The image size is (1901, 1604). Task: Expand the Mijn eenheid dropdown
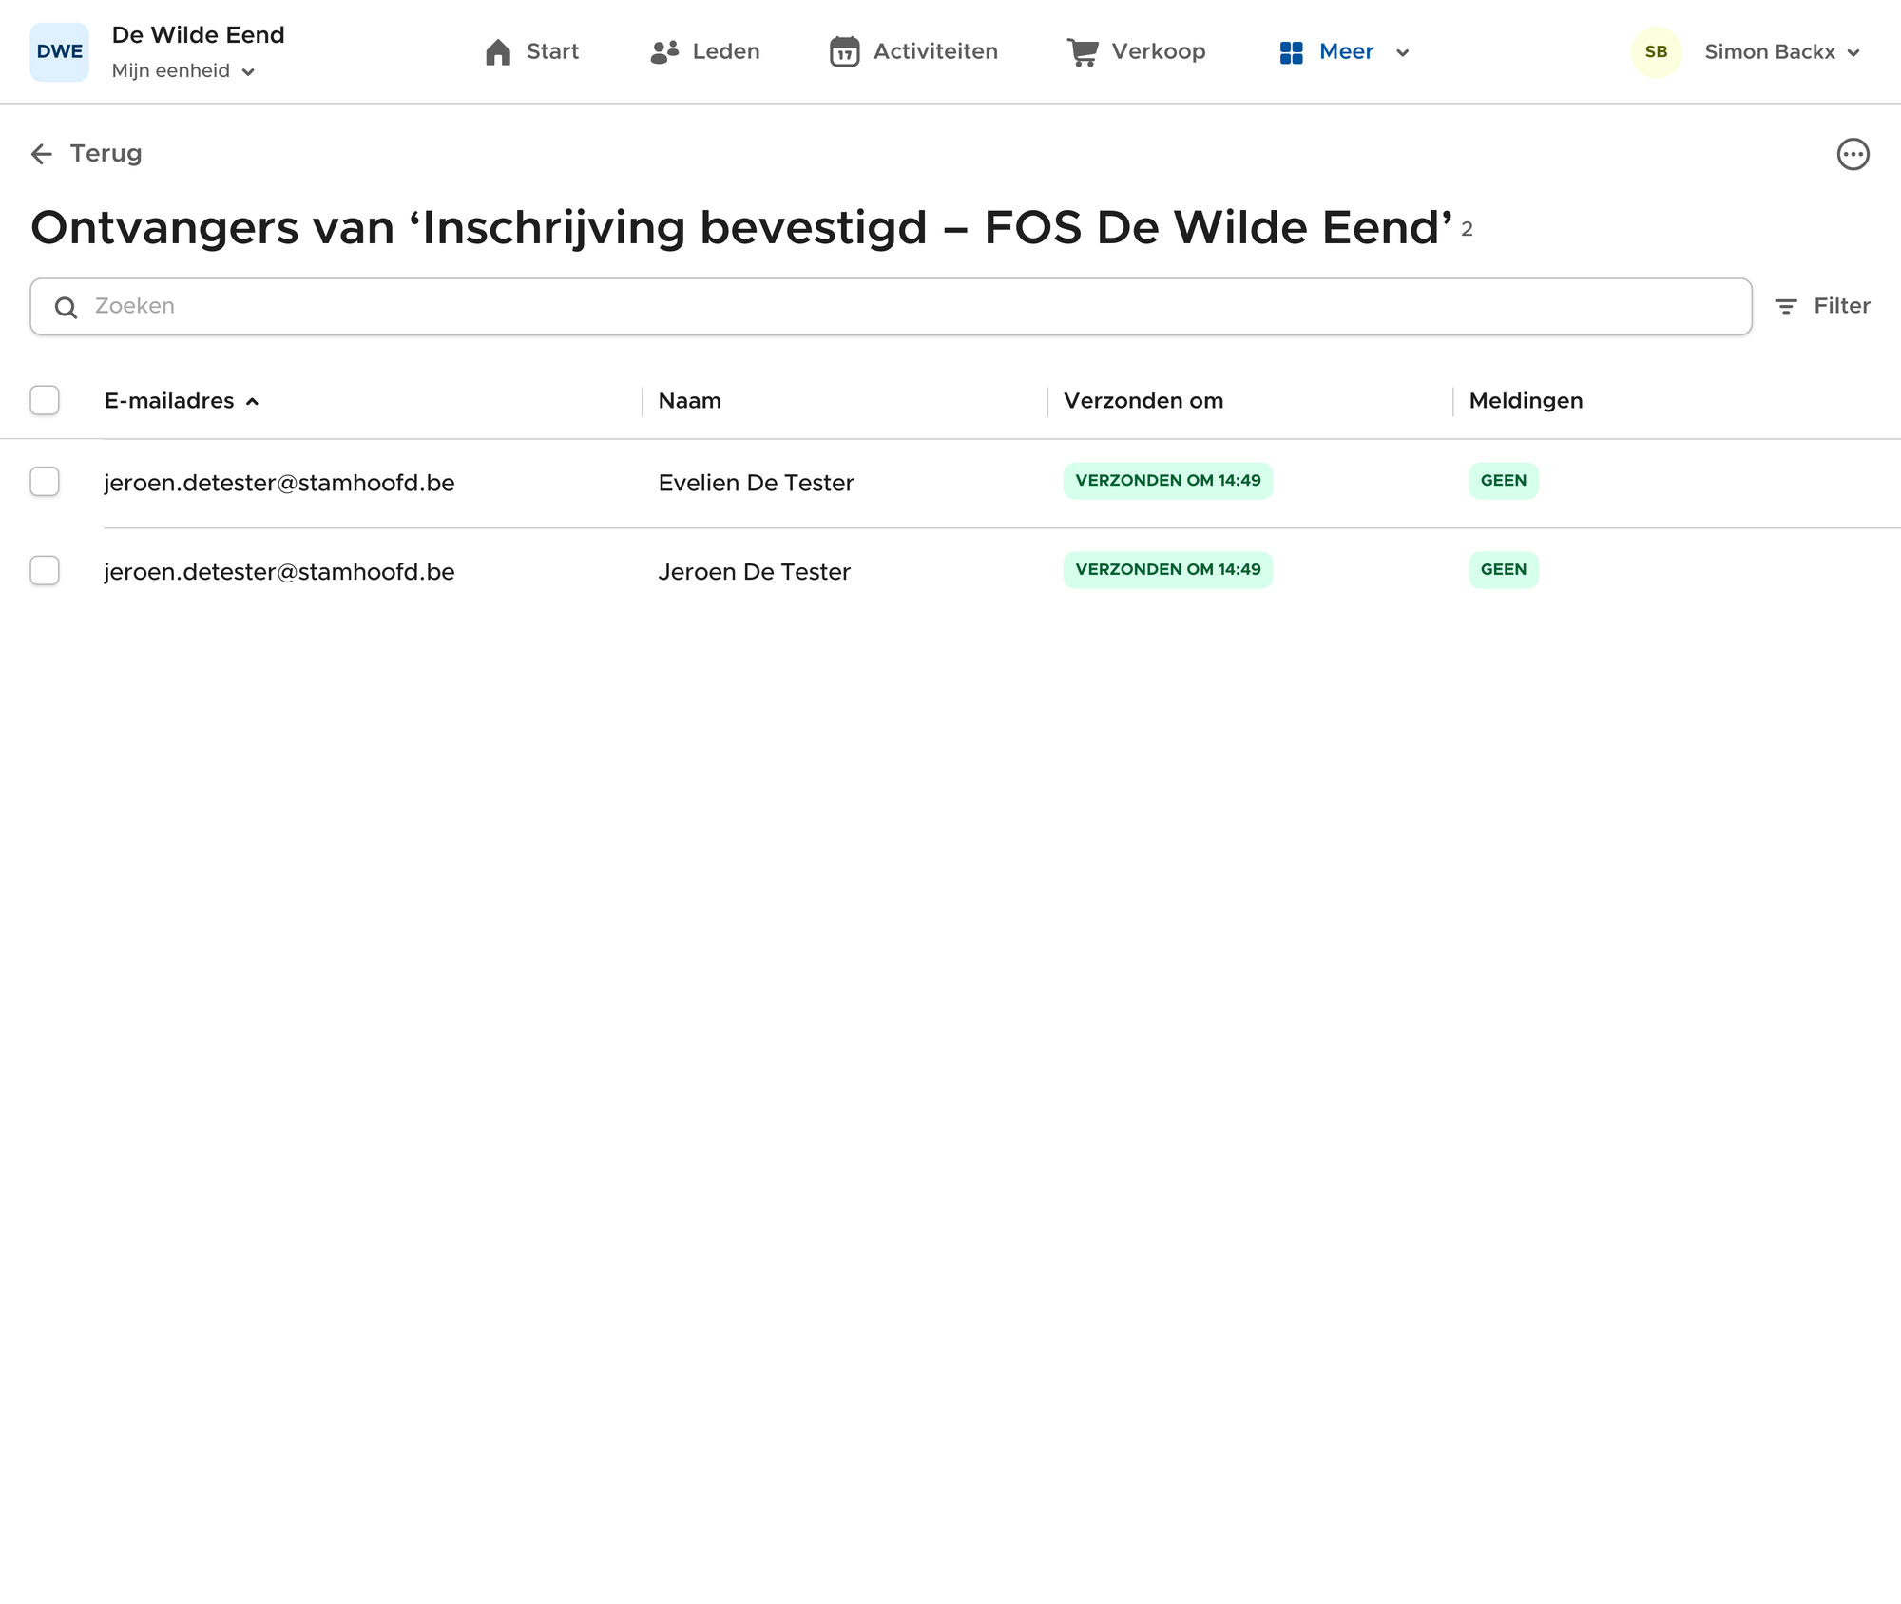(x=182, y=71)
